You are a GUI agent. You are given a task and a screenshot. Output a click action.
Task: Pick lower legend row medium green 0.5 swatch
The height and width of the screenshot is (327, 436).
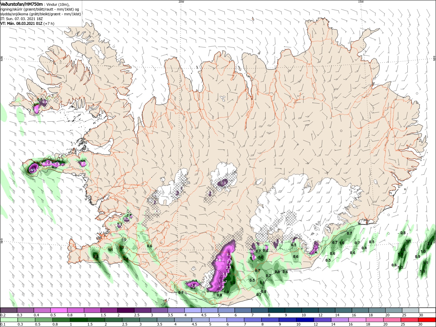click(44, 320)
